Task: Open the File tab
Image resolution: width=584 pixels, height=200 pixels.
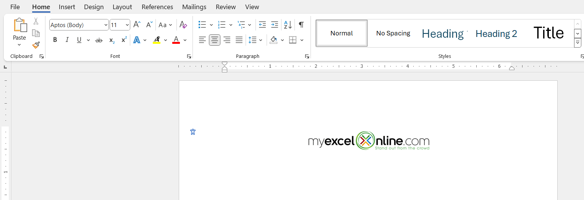Action: (15, 7)
